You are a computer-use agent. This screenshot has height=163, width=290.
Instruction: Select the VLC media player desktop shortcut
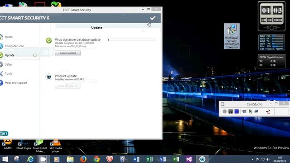tap(55, 146)
